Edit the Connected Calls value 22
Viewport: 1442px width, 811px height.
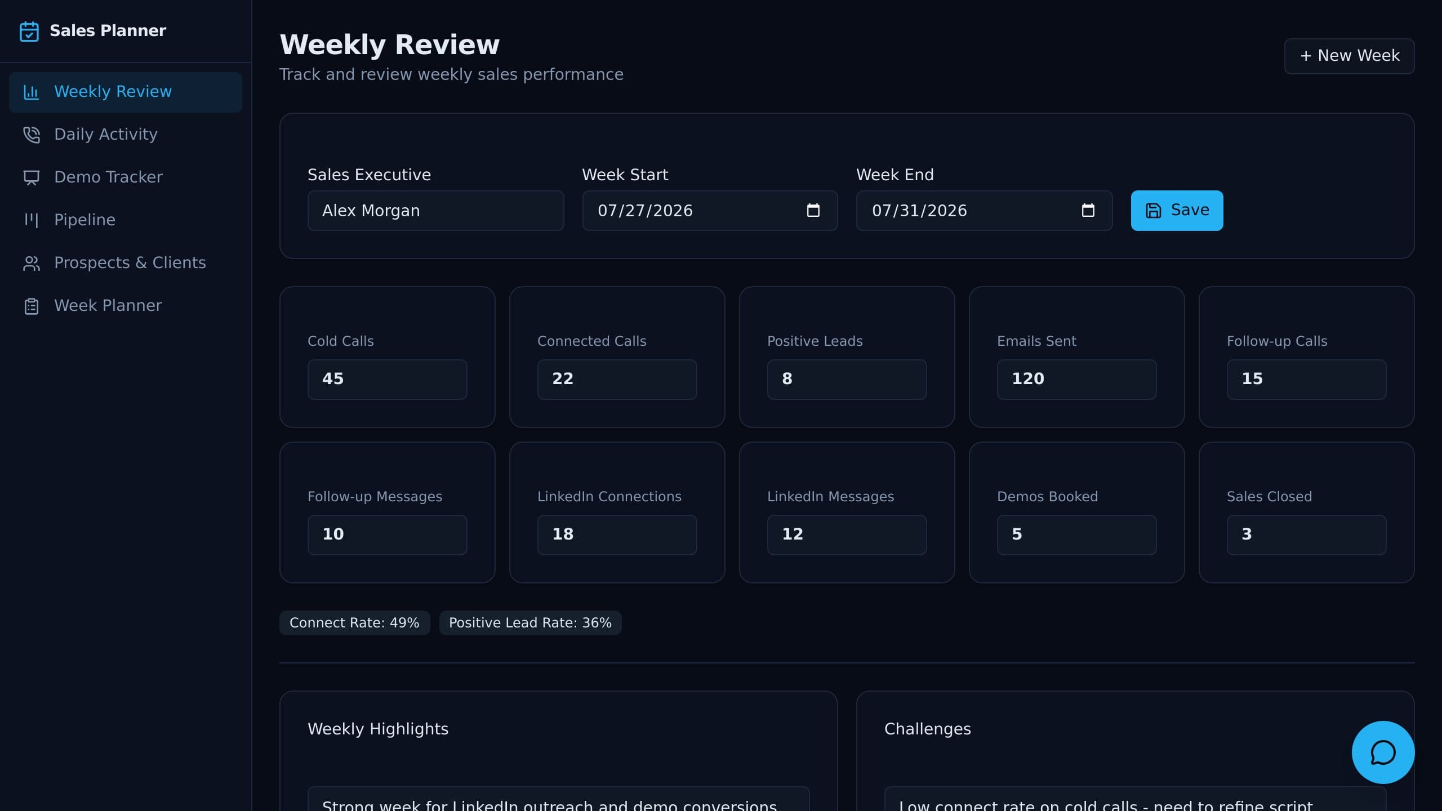click(x=617, y=379)
